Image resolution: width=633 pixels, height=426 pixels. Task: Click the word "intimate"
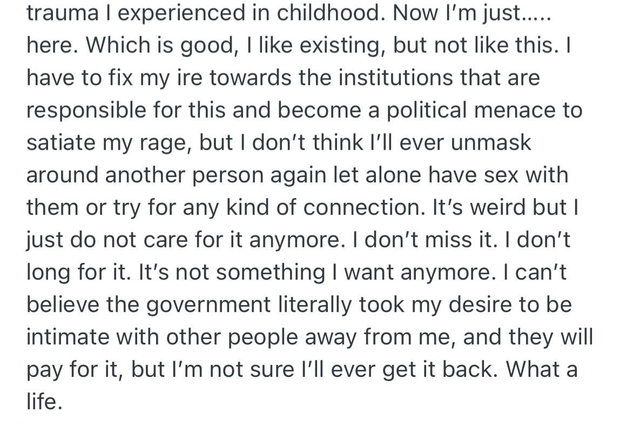tap(68, 337)
